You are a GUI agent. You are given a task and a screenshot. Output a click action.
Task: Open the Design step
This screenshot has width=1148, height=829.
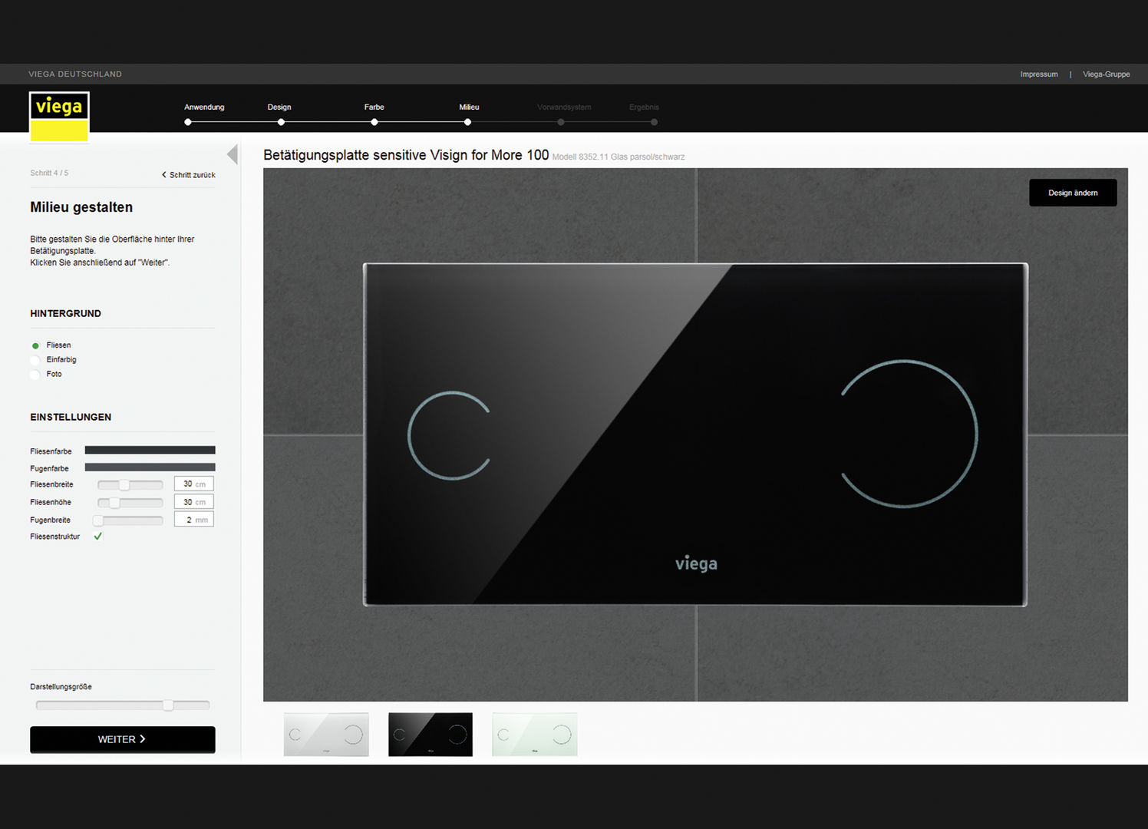pyautogui.click(x=279, y=107)
